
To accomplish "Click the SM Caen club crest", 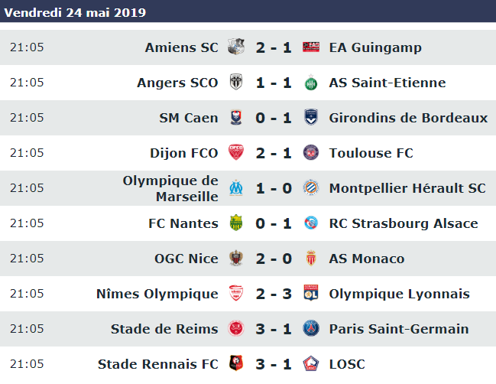I will click(236, 118).
